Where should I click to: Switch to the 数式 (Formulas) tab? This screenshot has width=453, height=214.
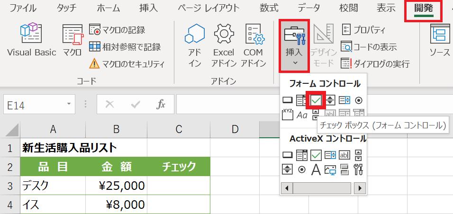(x=269, y=9)
